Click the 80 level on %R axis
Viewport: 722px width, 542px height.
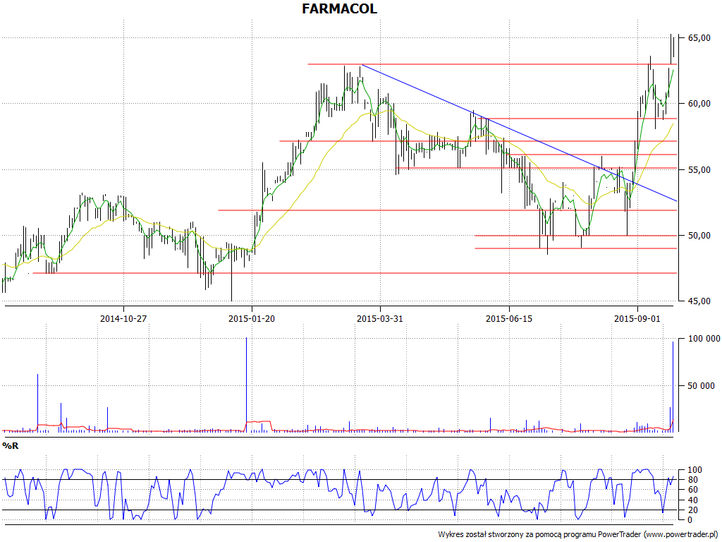click(x=692, y=480)
